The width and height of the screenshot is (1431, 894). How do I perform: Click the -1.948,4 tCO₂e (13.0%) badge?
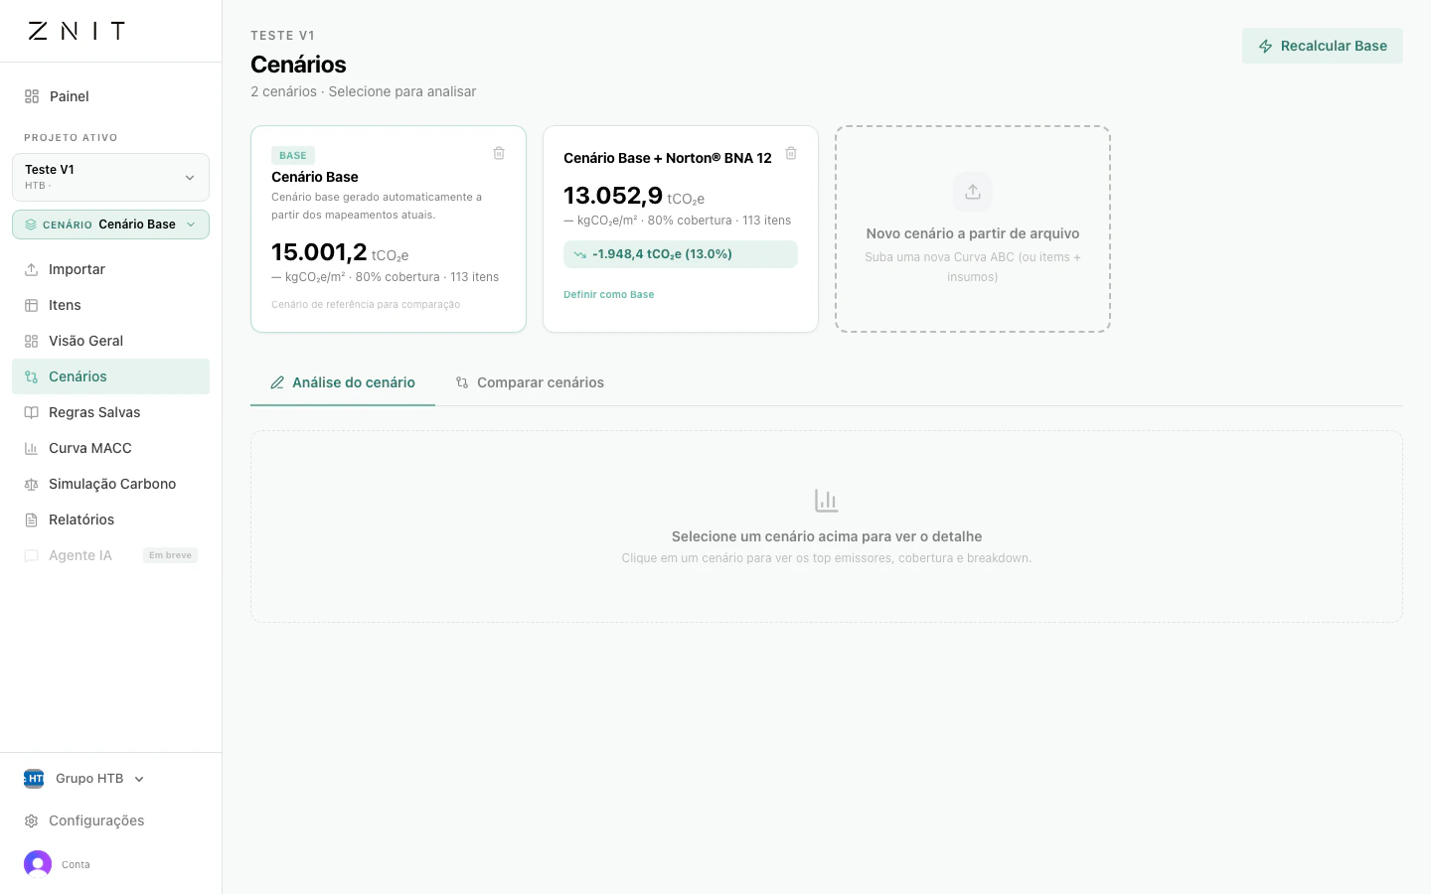(x=681, y=254)
